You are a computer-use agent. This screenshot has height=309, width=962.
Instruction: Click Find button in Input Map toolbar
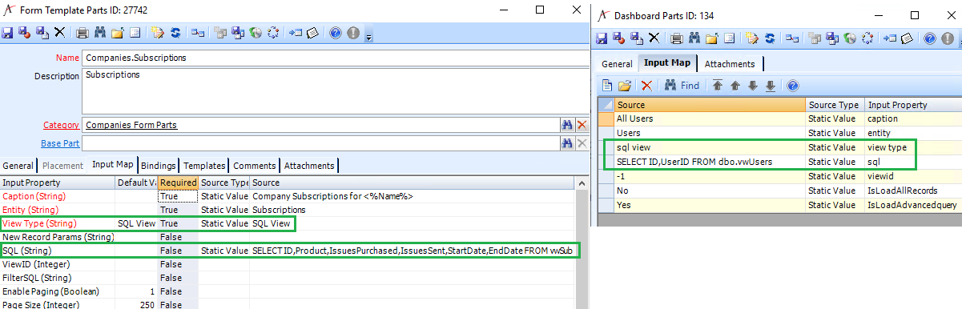[682, 86]
